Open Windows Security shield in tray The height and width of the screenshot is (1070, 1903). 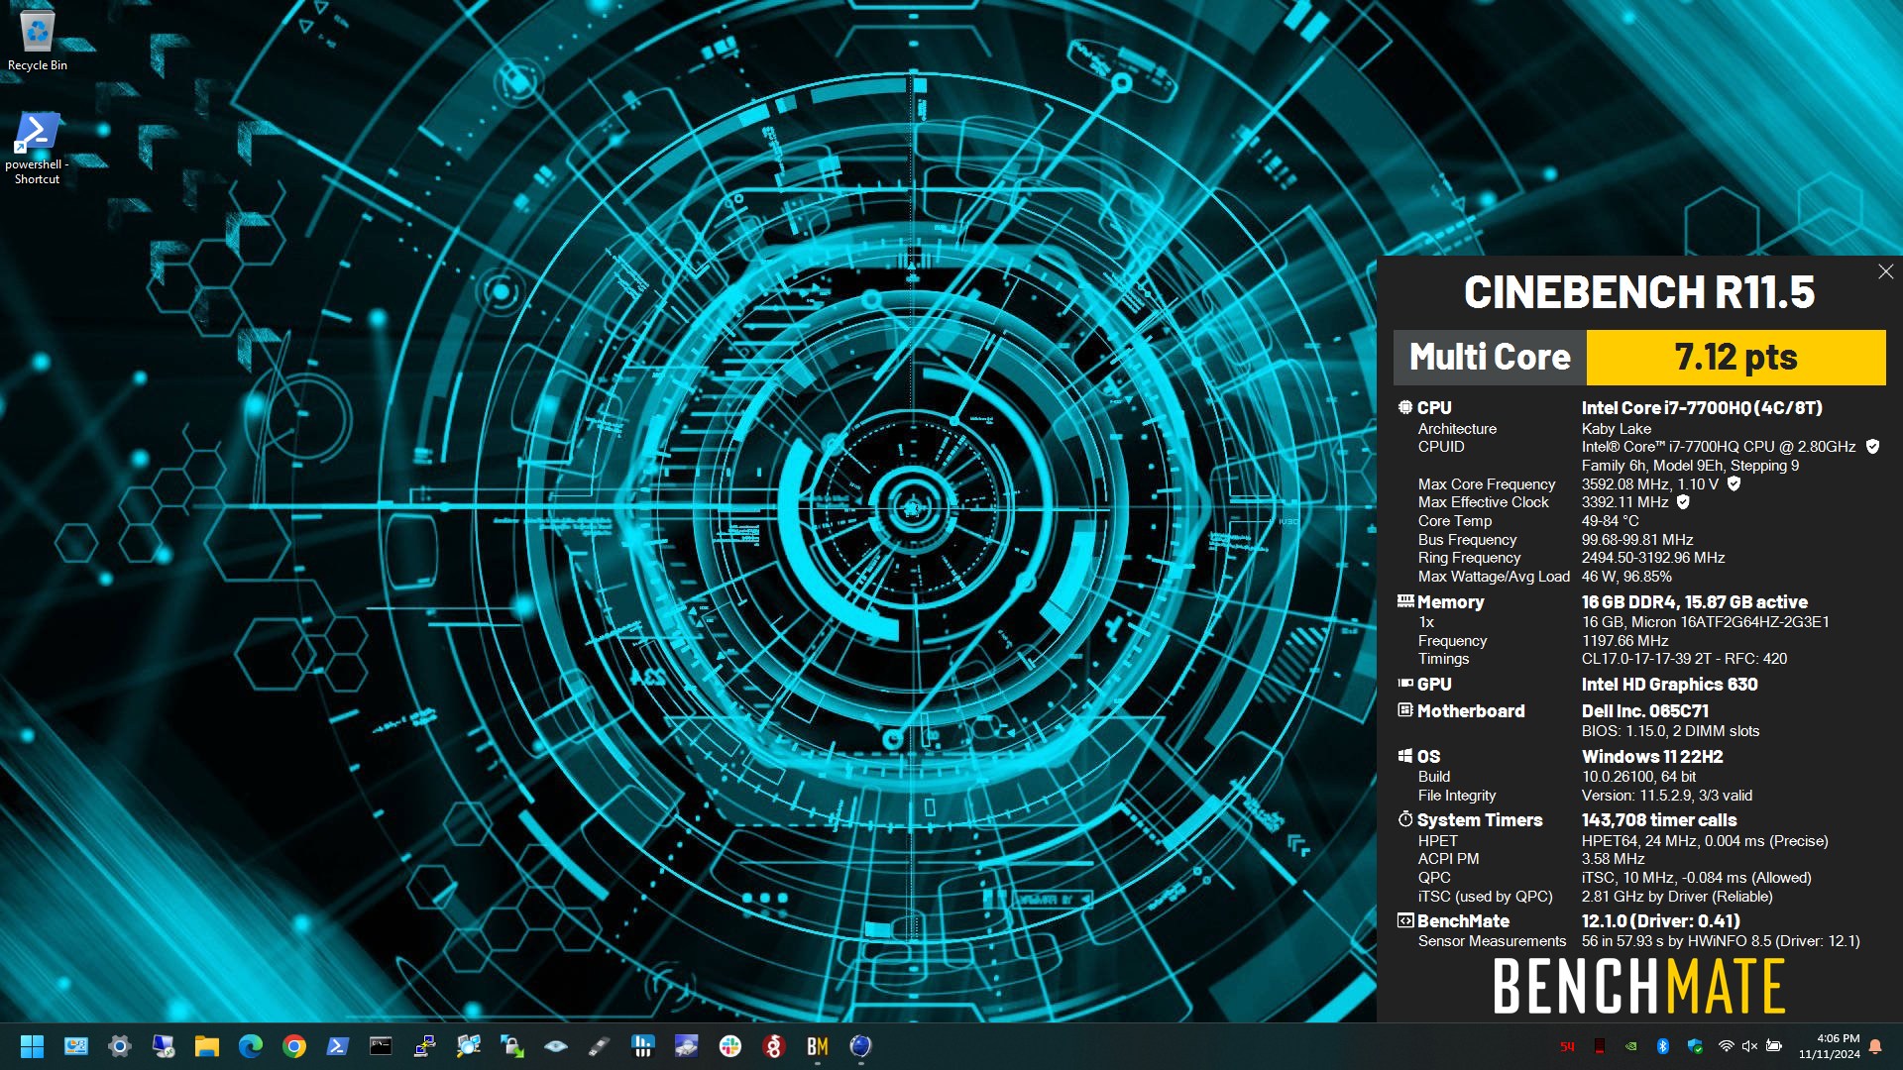pos(1695,1046)
